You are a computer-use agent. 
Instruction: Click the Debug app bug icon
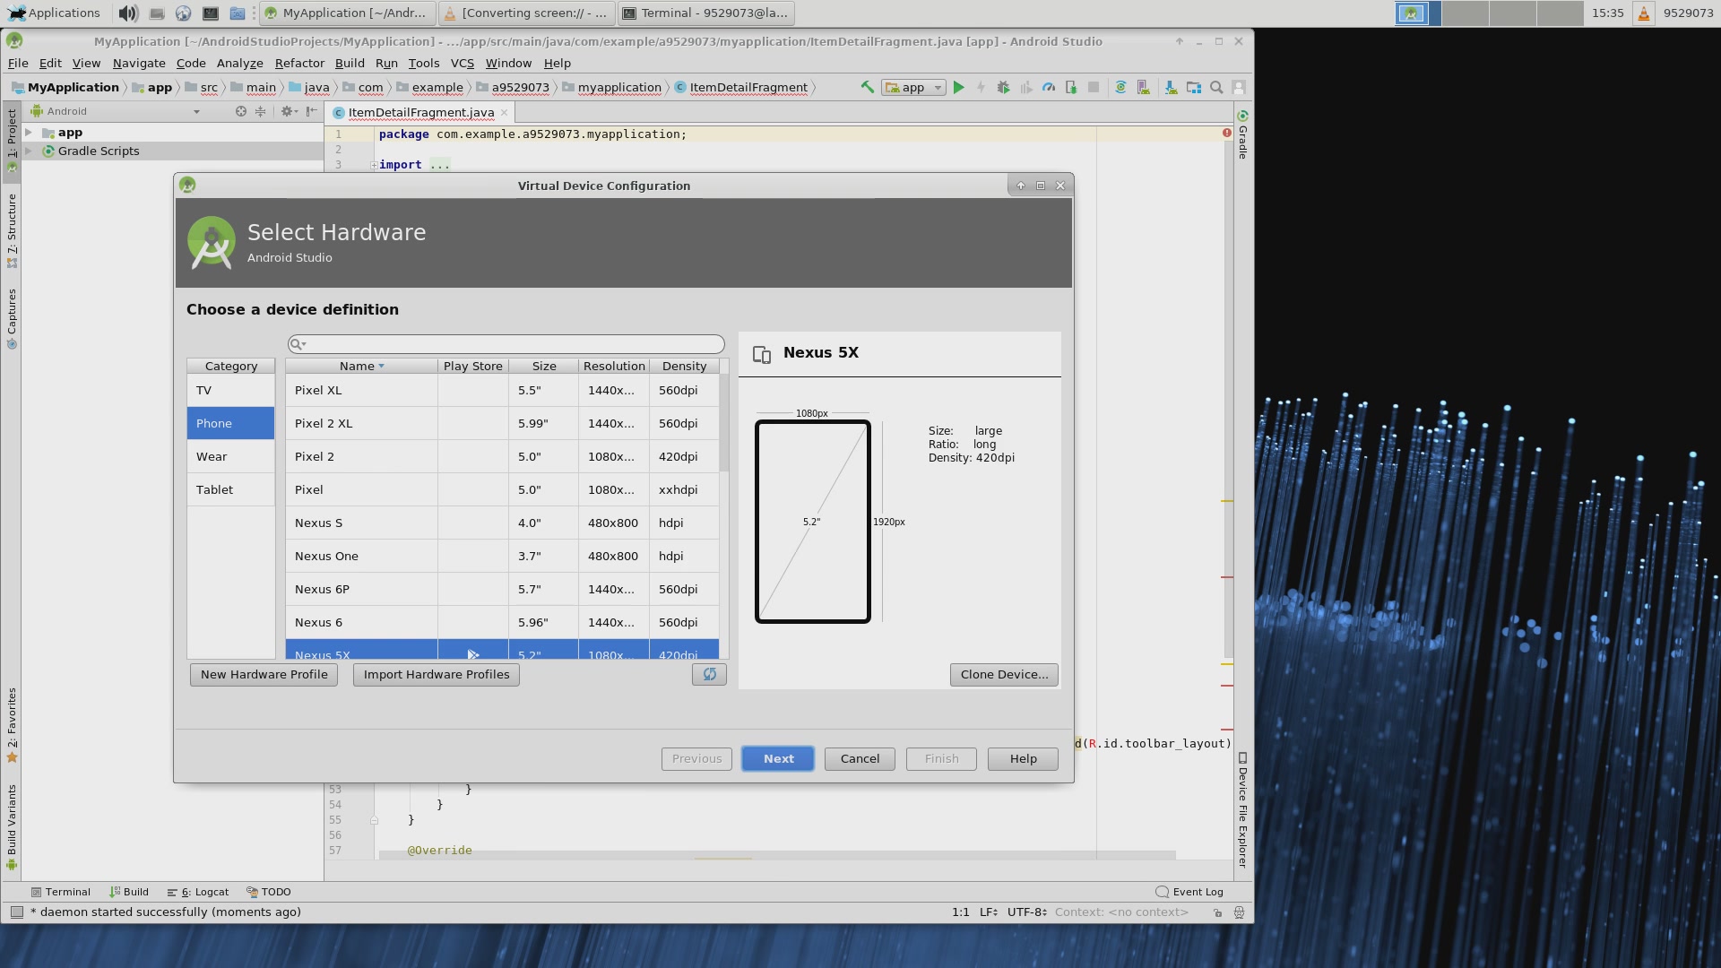click(1003, 87)
